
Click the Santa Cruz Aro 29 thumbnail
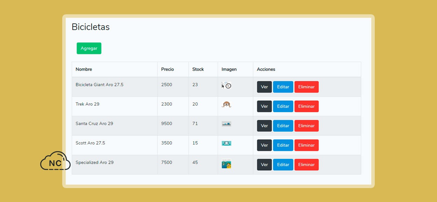click(227, 124)
